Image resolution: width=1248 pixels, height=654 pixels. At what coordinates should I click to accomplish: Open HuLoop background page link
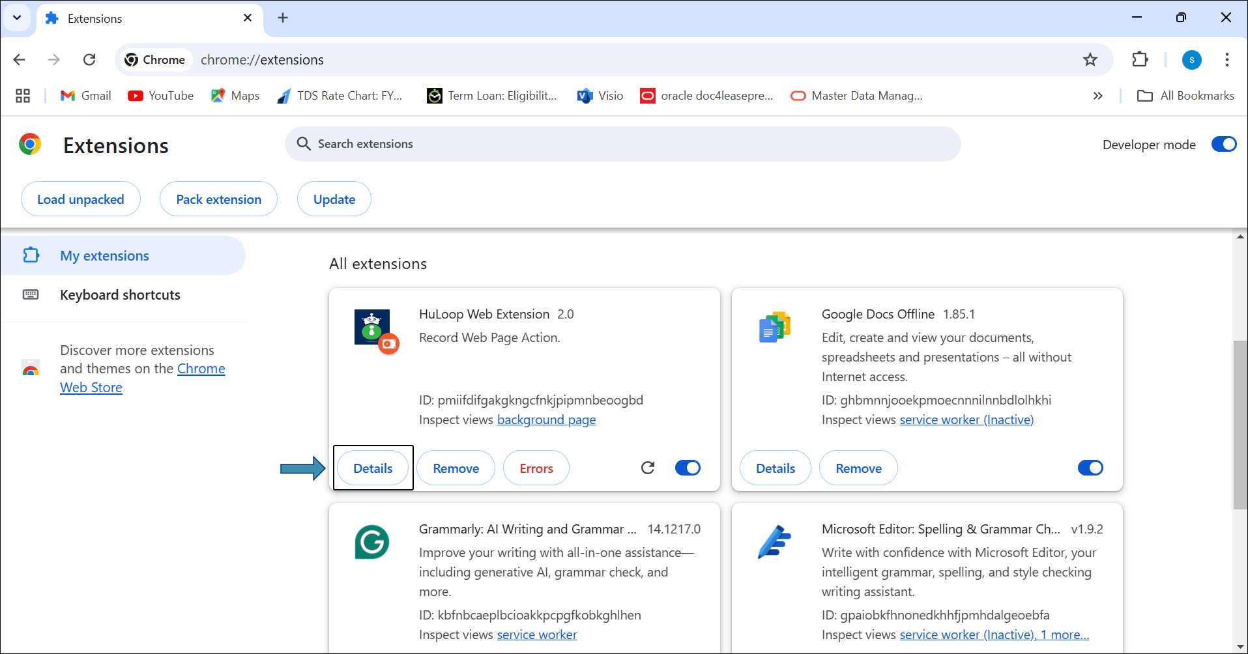point(546,419)
